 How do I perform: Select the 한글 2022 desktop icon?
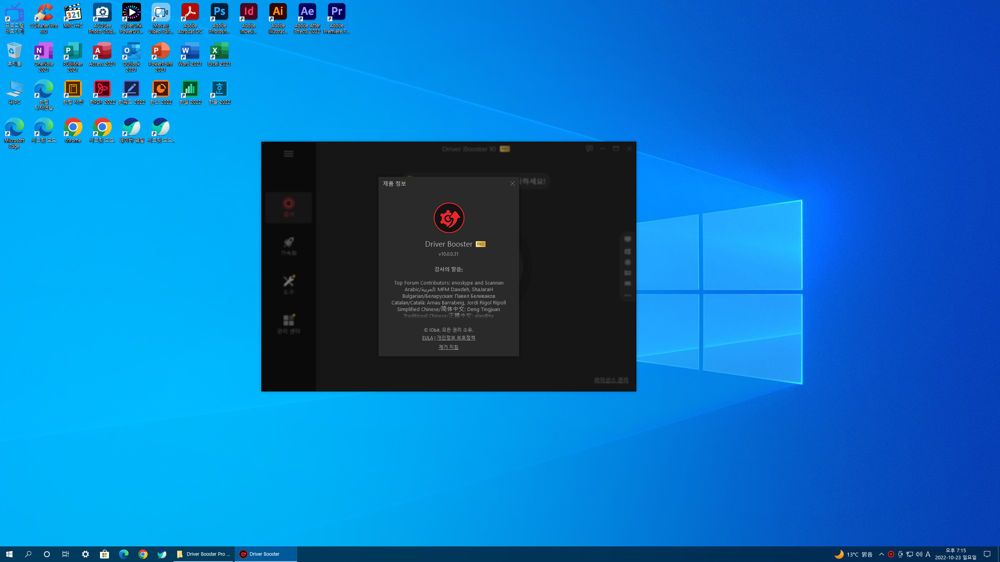[219, 93]
